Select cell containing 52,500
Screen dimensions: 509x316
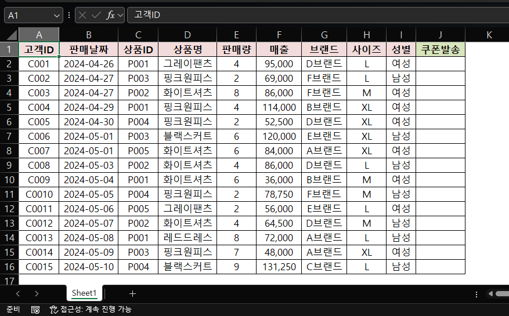279,122
